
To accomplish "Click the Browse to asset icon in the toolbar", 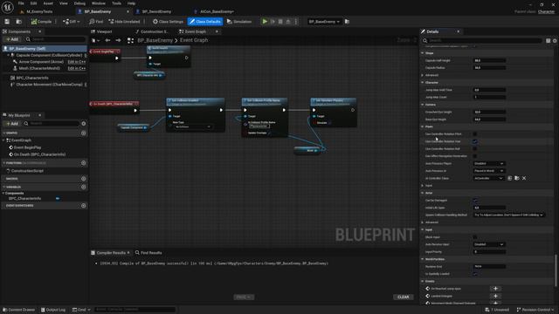I will [x=19, y=22].
